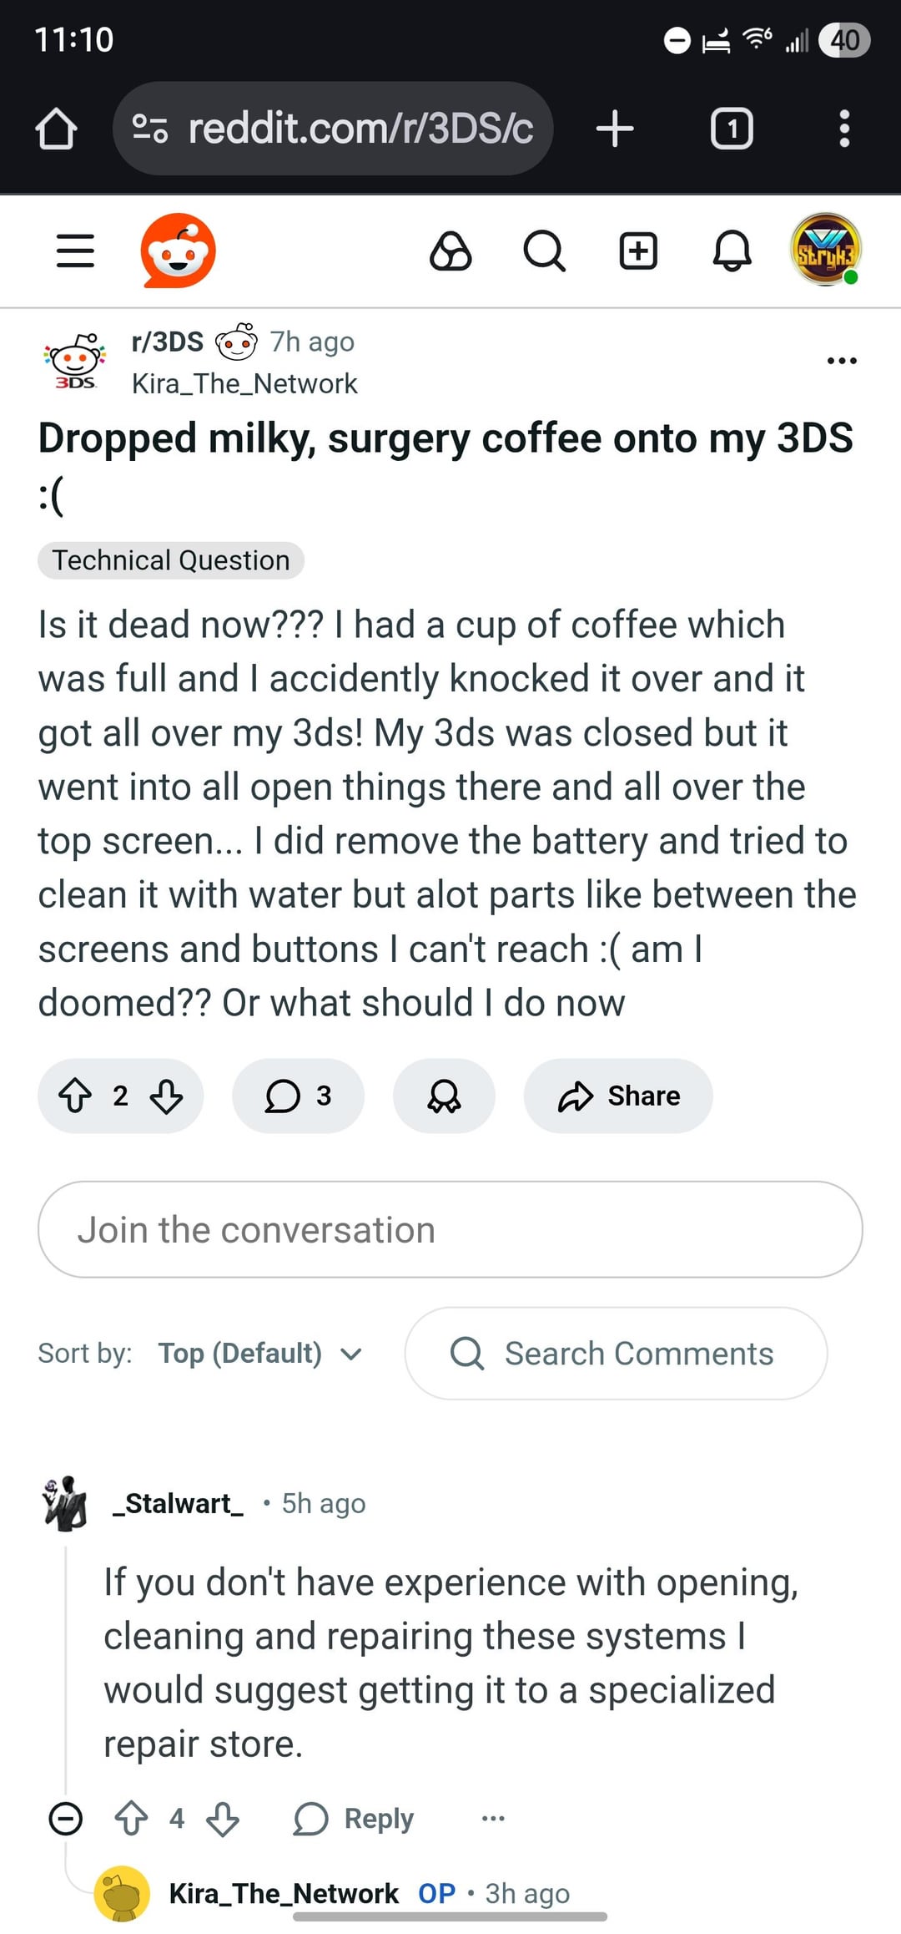Tap the Join the conversation field
Screen dimensions: 901x1934
[x=450, y=1229]
